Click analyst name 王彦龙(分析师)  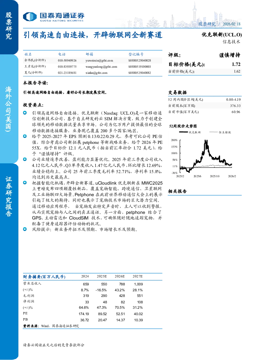tap(35, 66)
